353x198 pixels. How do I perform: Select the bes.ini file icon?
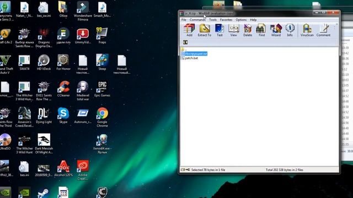[x=24, y=168]
